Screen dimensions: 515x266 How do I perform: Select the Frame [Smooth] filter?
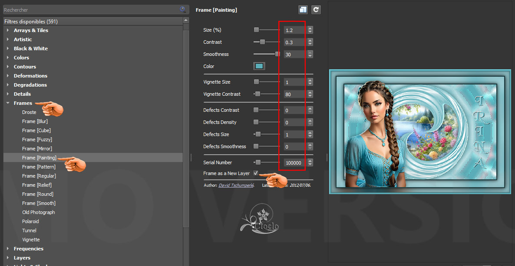click(39, 203)
